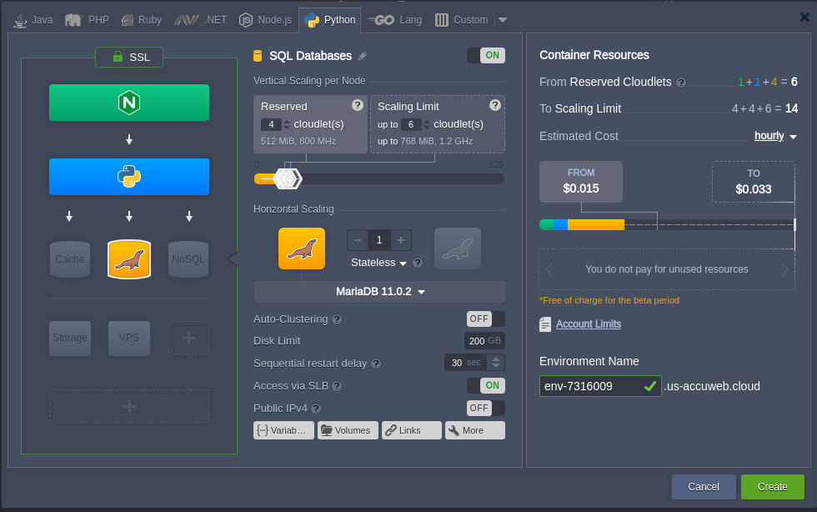Click the NGINX load balancer node
This screenshot has height=512, width=817.
click(128, 103)
